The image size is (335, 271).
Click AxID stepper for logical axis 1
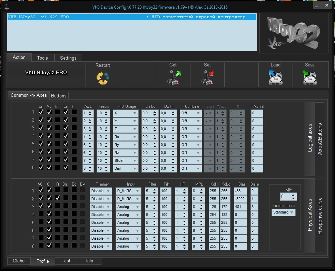click(90, 113)
